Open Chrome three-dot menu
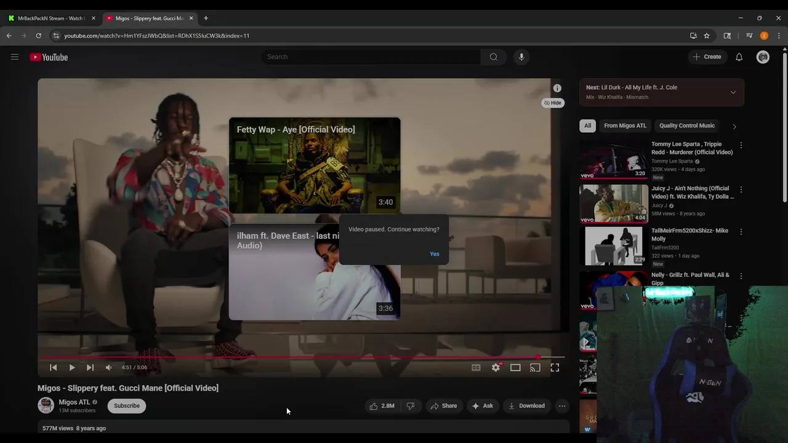The width and height of the screenshot is (788, 443). (x=779, y=36)
